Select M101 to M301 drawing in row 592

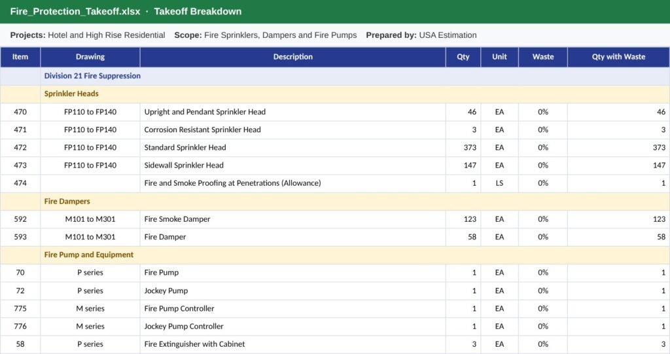[x=90, y=219]
